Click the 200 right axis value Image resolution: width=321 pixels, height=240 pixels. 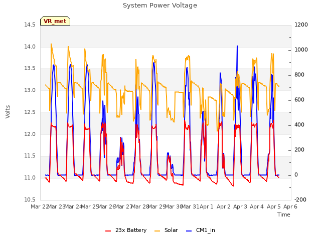point(299,150)
